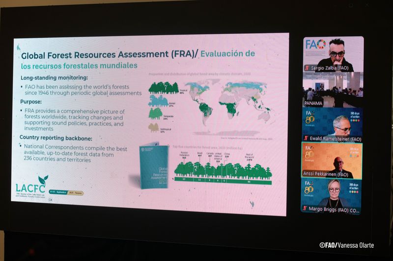Click the tan Subtropical trees icon

tap(154, 127)
